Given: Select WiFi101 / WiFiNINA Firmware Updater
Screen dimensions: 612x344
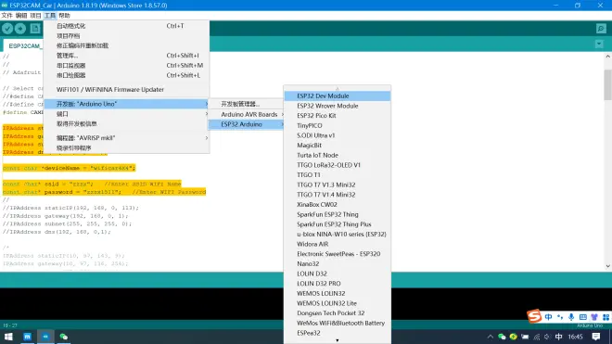Looking at the screenshot, I should click(x=126, y=89).
